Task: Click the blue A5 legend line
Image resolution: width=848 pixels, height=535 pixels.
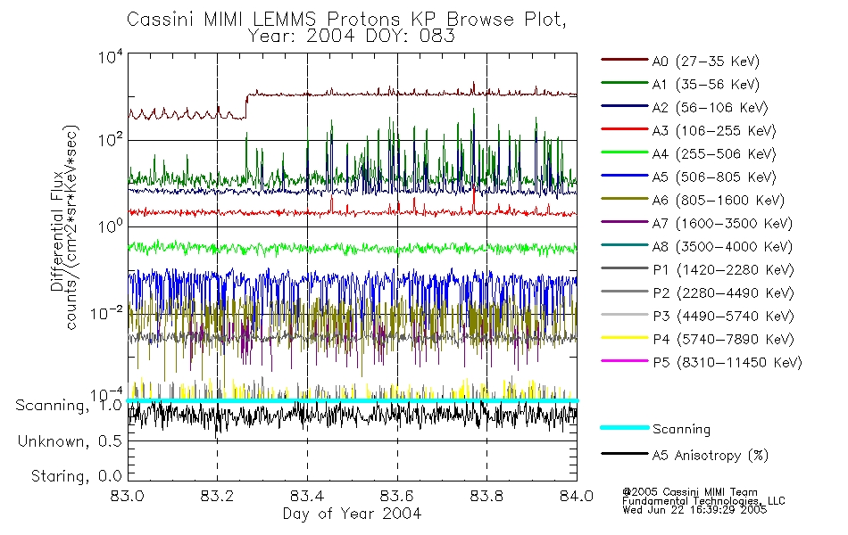Action: point(624,176)
